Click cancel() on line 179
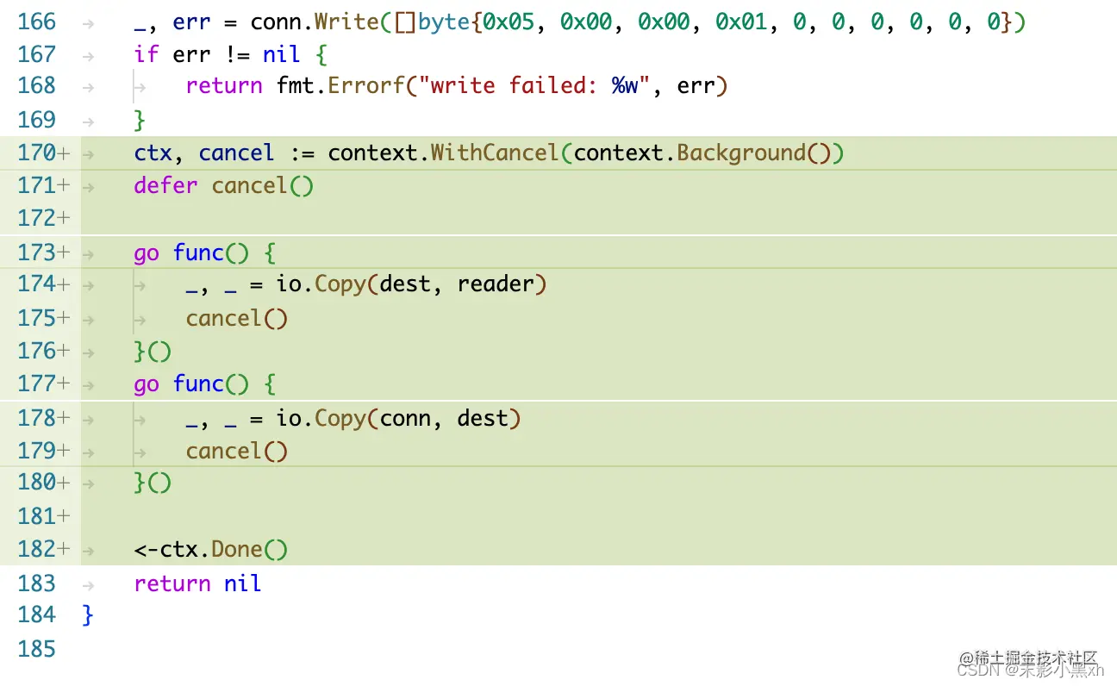Viewport: 1117px width, 686px height. (x=237, y=451)
